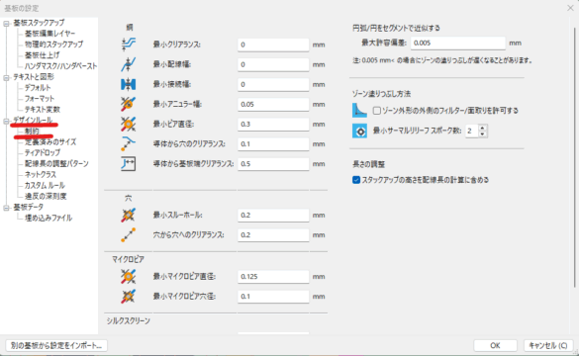
Task: Click the zone fillet icon beside ゾーン外形 checkbox
Action: click(x=359, y=111)
